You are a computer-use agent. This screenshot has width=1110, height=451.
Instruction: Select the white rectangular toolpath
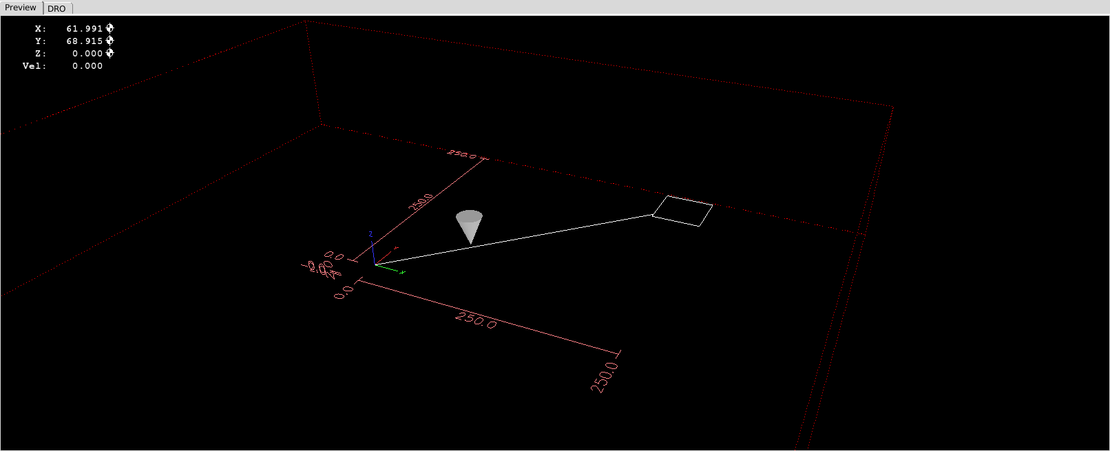tap(682, 210)
